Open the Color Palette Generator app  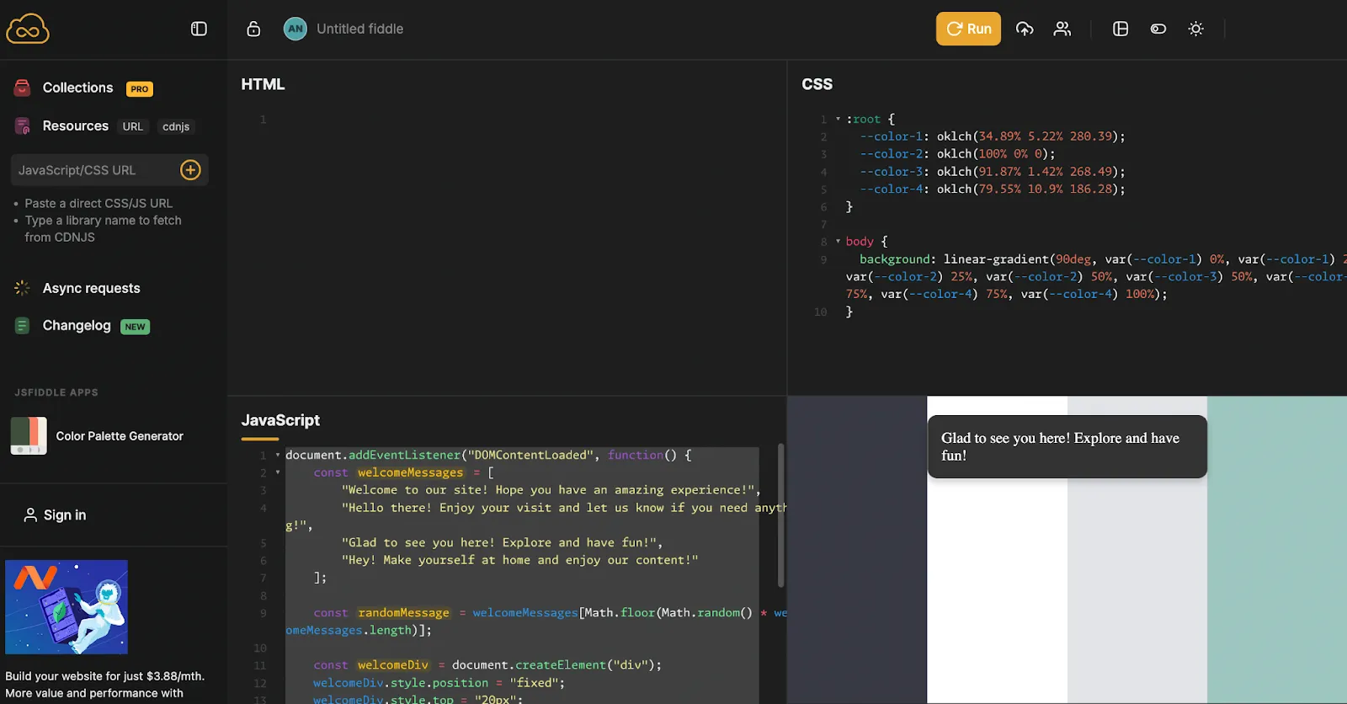[98, 436]
